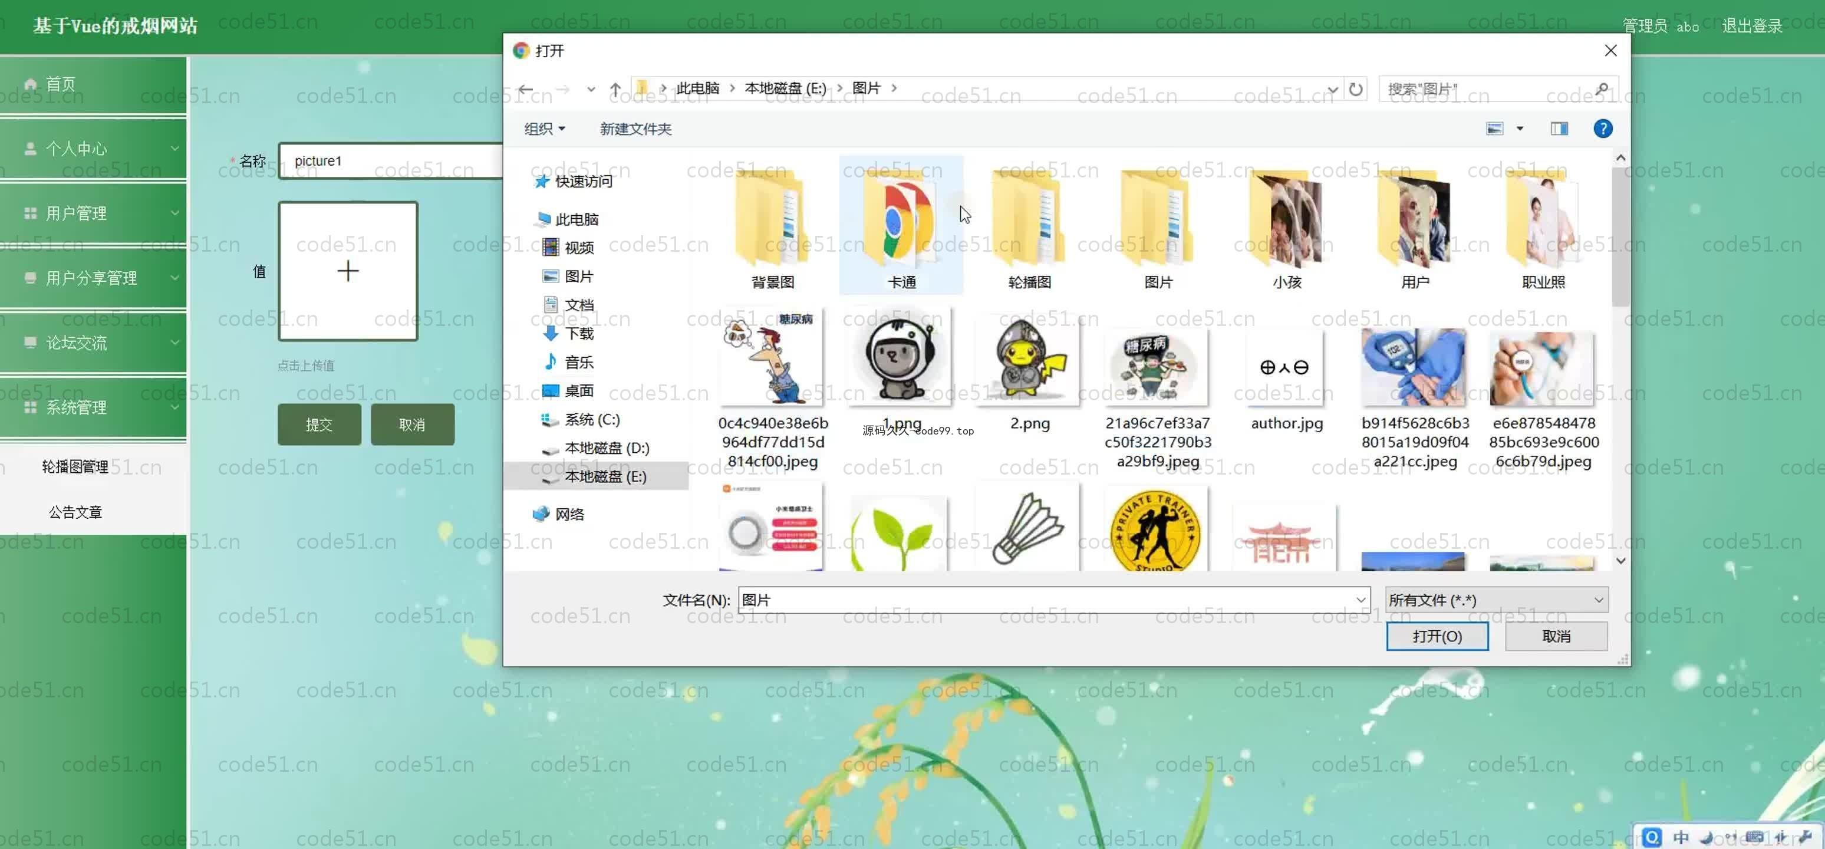Select 快速访问 in navigation pane

click(x=574, y=182)
